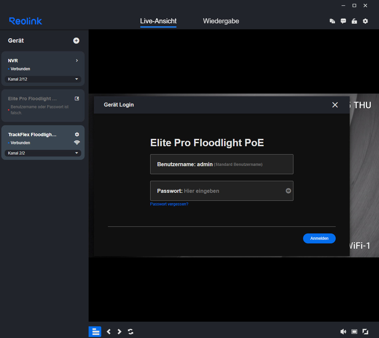Click the Gerät panel heading
This screenshot has width=379, height=338.
click(16, 41)
